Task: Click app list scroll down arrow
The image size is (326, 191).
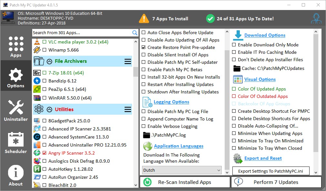Action: pyautogui.click(x=136, y=185)
